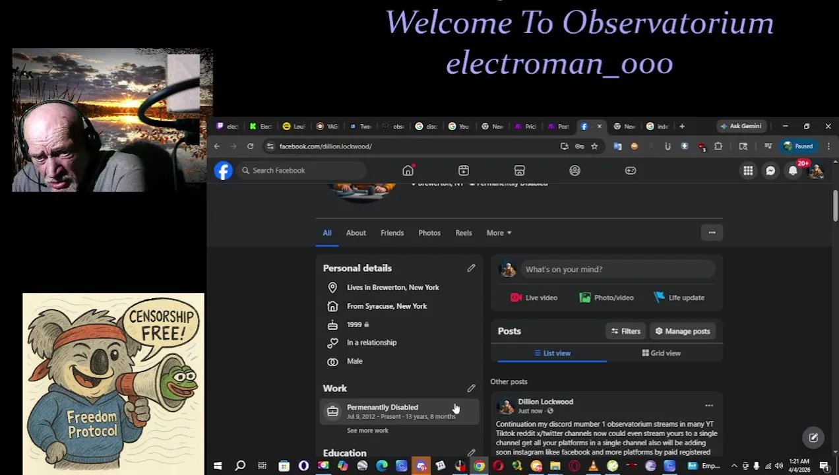Open a new Chrome tab with plus

(x=682, y=126)
